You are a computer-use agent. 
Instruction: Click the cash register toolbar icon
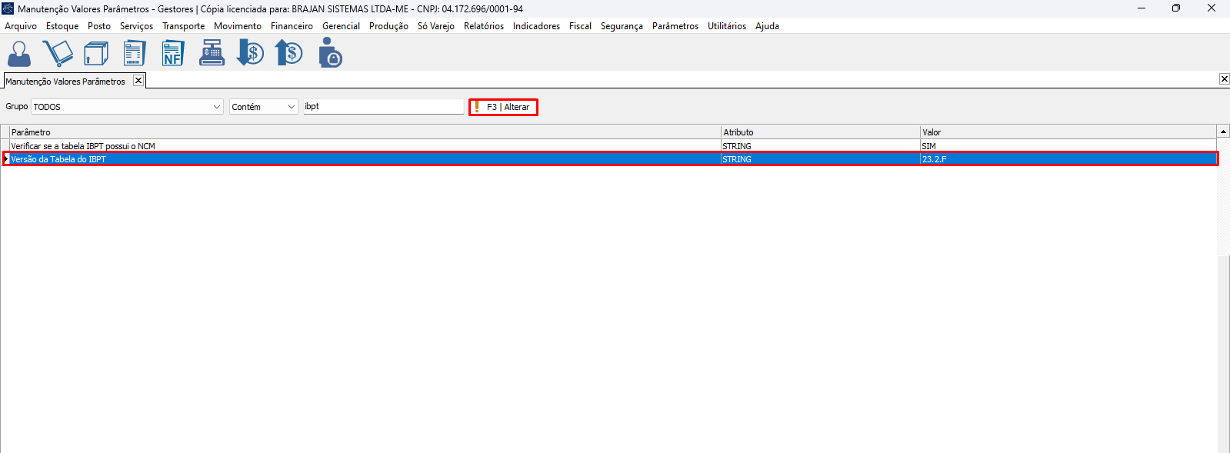pos(212,54)
